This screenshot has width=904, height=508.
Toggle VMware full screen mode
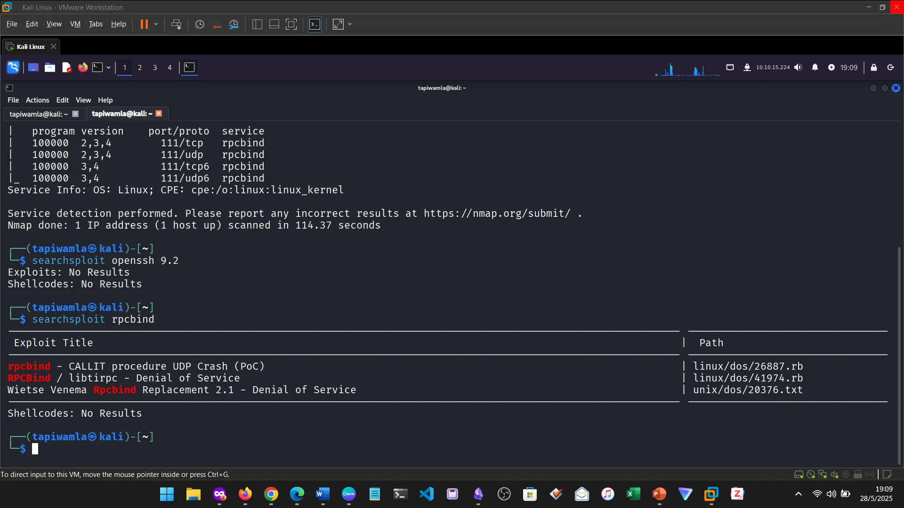coord(291,24)
